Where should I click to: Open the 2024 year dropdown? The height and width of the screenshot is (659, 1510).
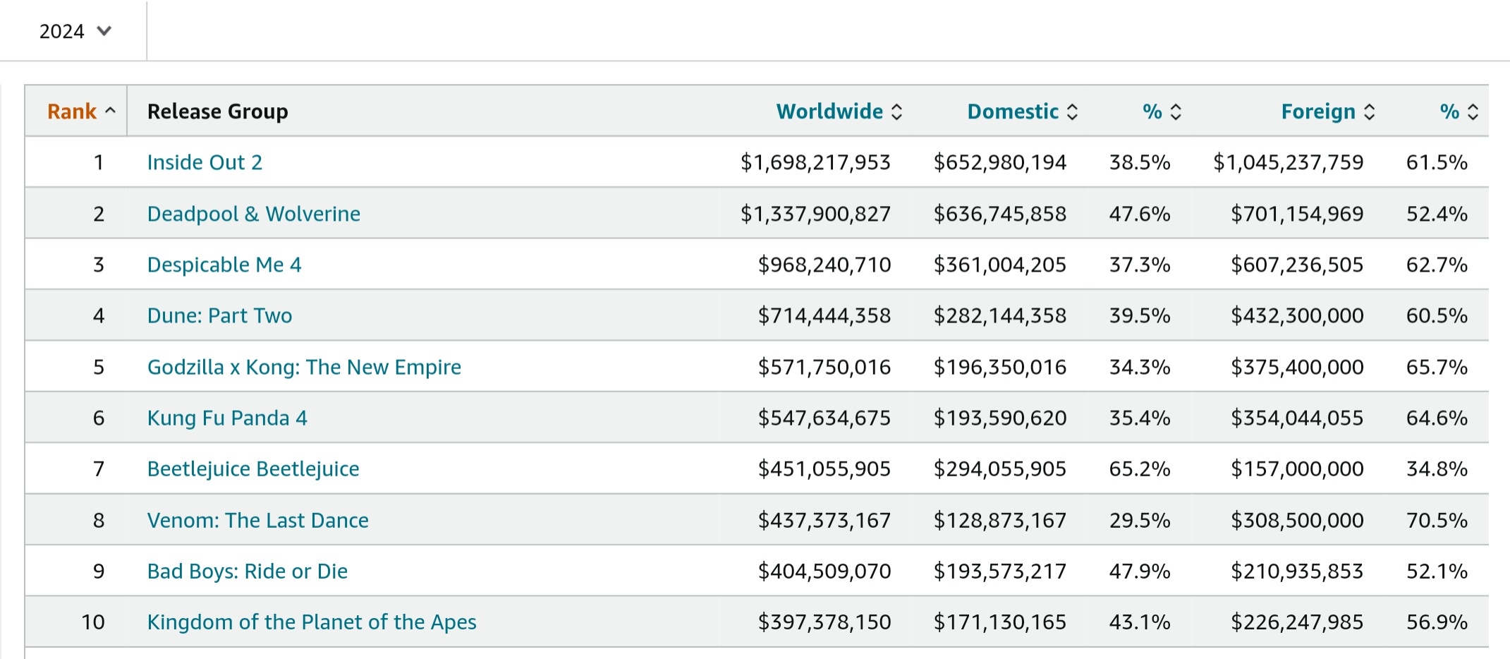coord(75,31)
